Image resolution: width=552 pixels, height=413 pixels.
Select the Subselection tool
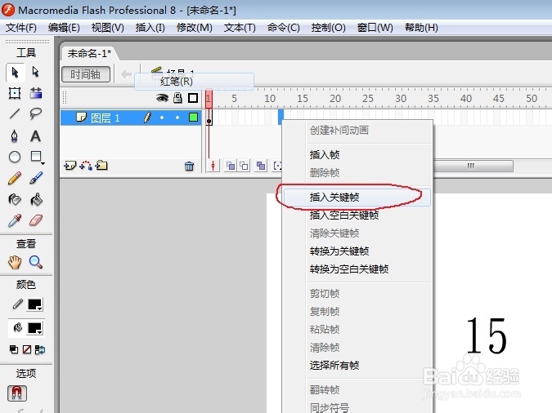pyautogui.click(x=35, y=72)
